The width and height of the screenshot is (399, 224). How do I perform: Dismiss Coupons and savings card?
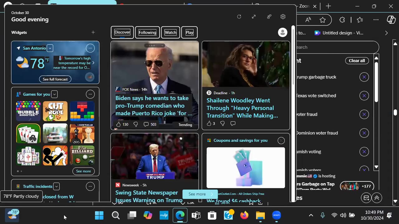[281, 141]
